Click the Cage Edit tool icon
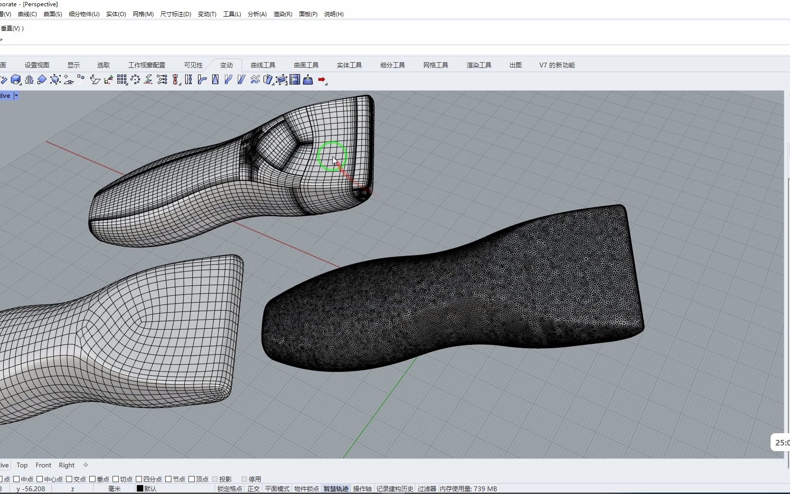Image resolution: width=790 pixels, height=494 pixels. tap(281, 79)
